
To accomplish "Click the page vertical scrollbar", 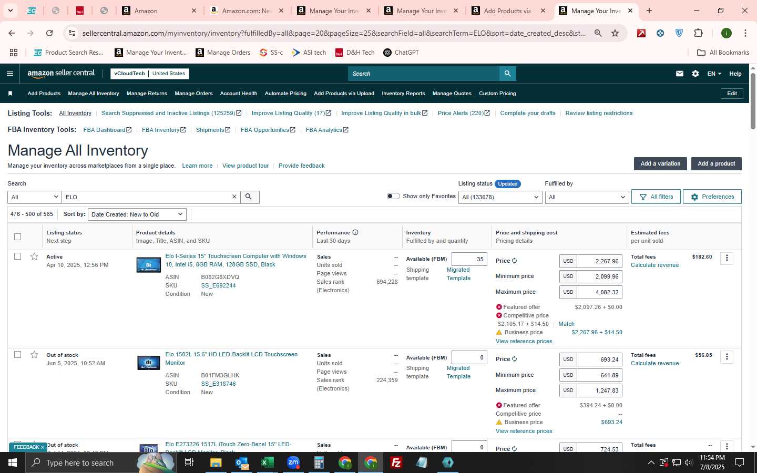I will coord(753,101).
